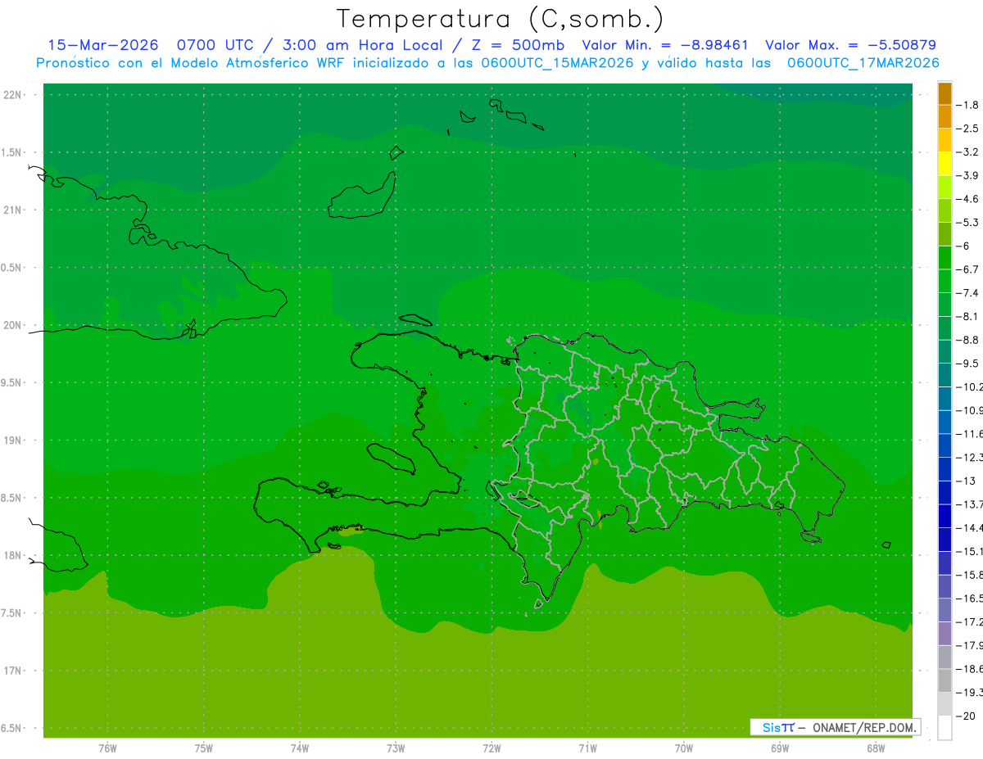Click the valid-until time "0600UTC_17MAR2026"

[x=863, y=63]
